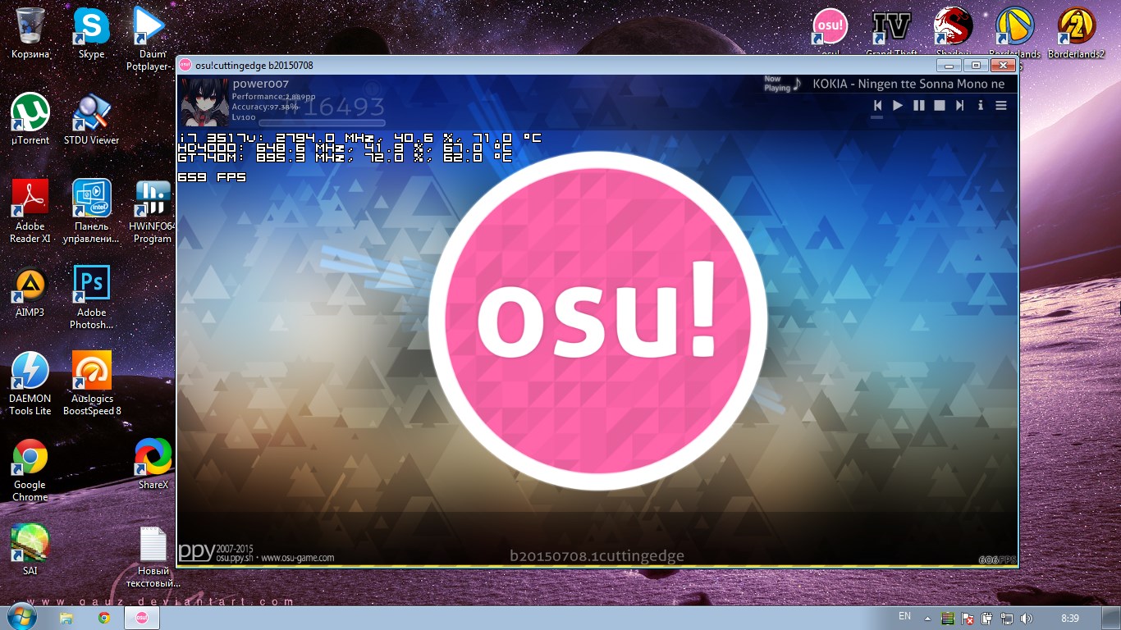1121x630 pixels.
Task: Click the i7 3517U overlay stats line
Action: (359, 138)
